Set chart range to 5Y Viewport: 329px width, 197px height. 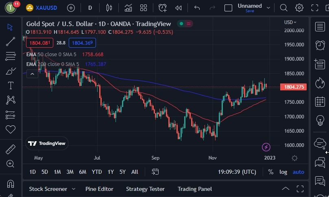pos(122,172)
